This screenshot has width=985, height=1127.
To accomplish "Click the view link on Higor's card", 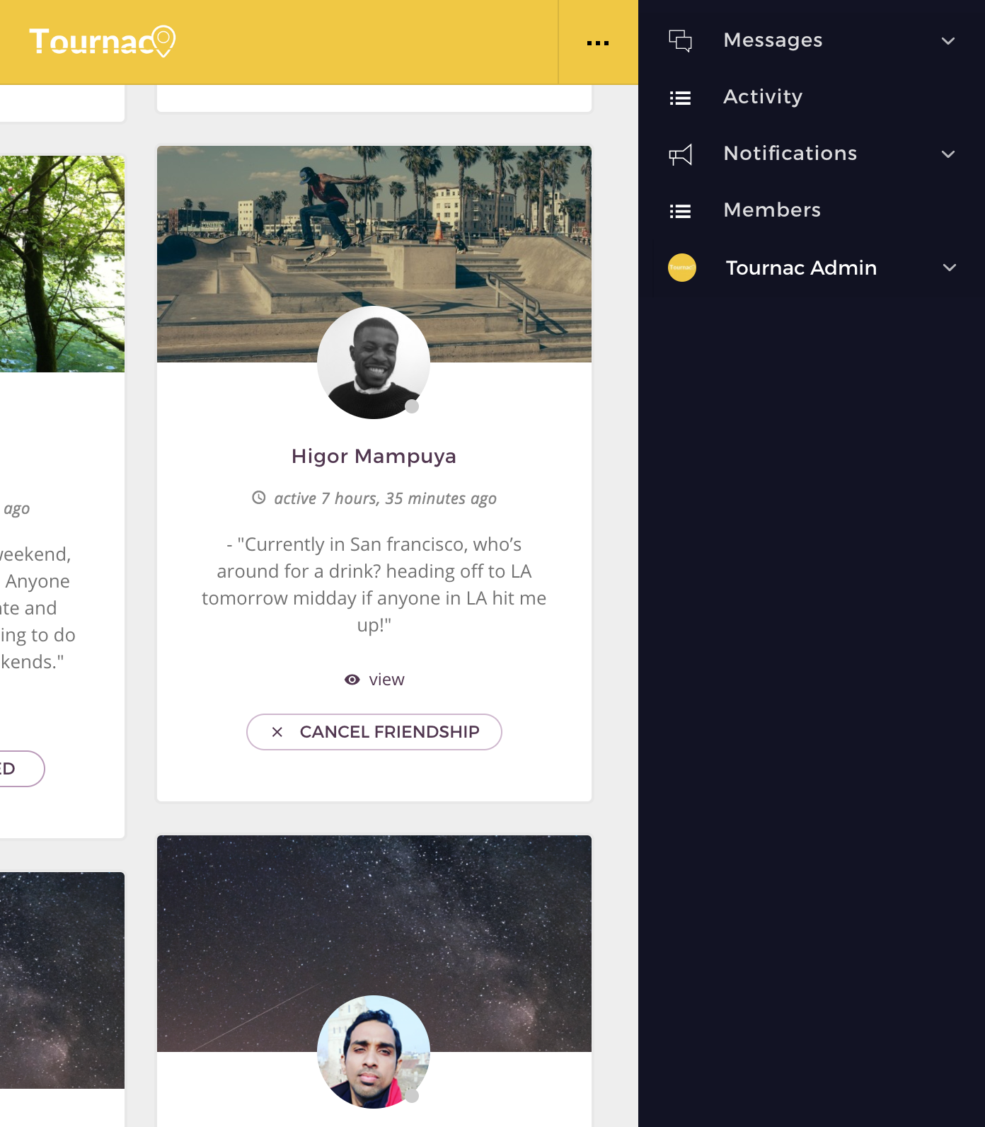I will [x=386, y=680].
